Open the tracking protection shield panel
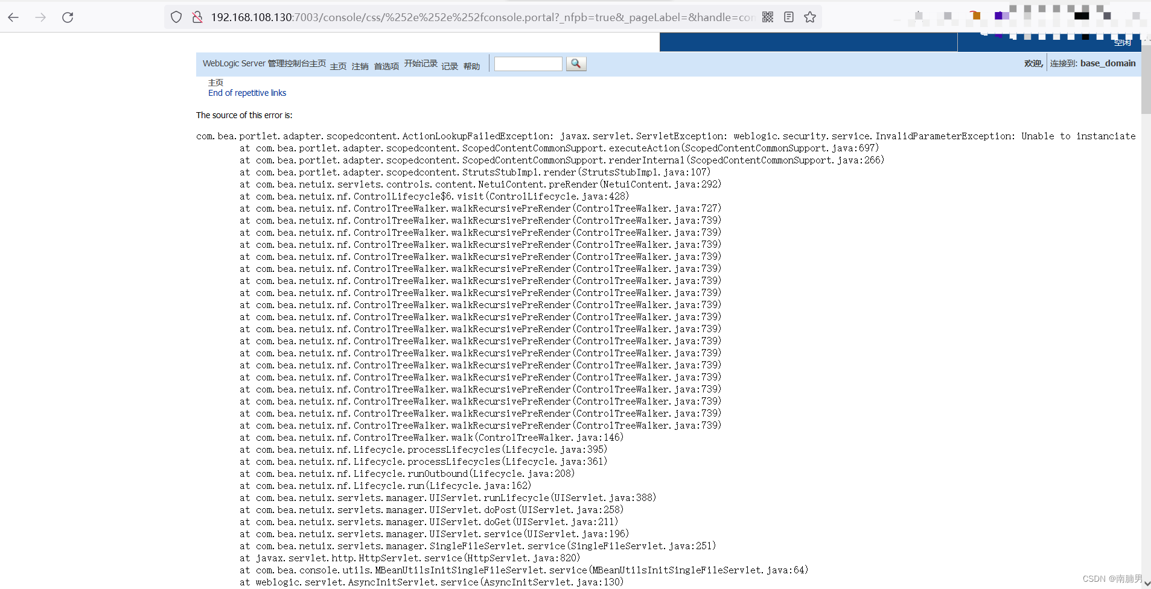The image size is (1151, 589). click(176, 17)
